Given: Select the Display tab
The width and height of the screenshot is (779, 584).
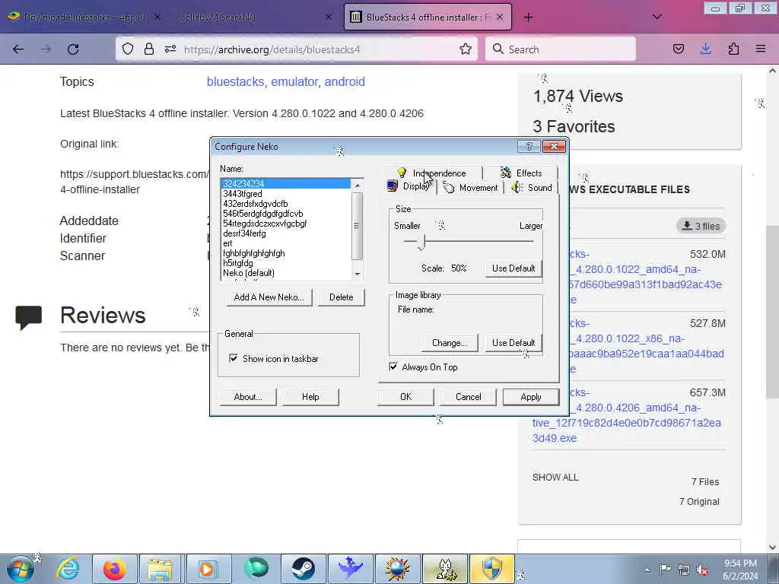Looking at the screenshot, I should (409, 186).
